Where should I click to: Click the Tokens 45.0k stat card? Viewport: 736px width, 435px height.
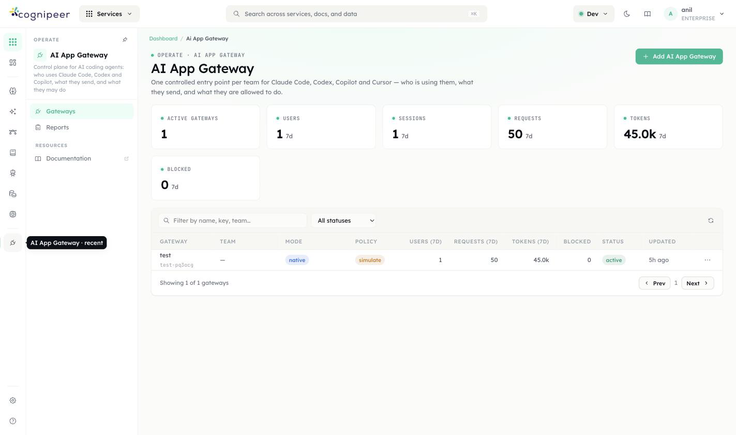(668, 127)
